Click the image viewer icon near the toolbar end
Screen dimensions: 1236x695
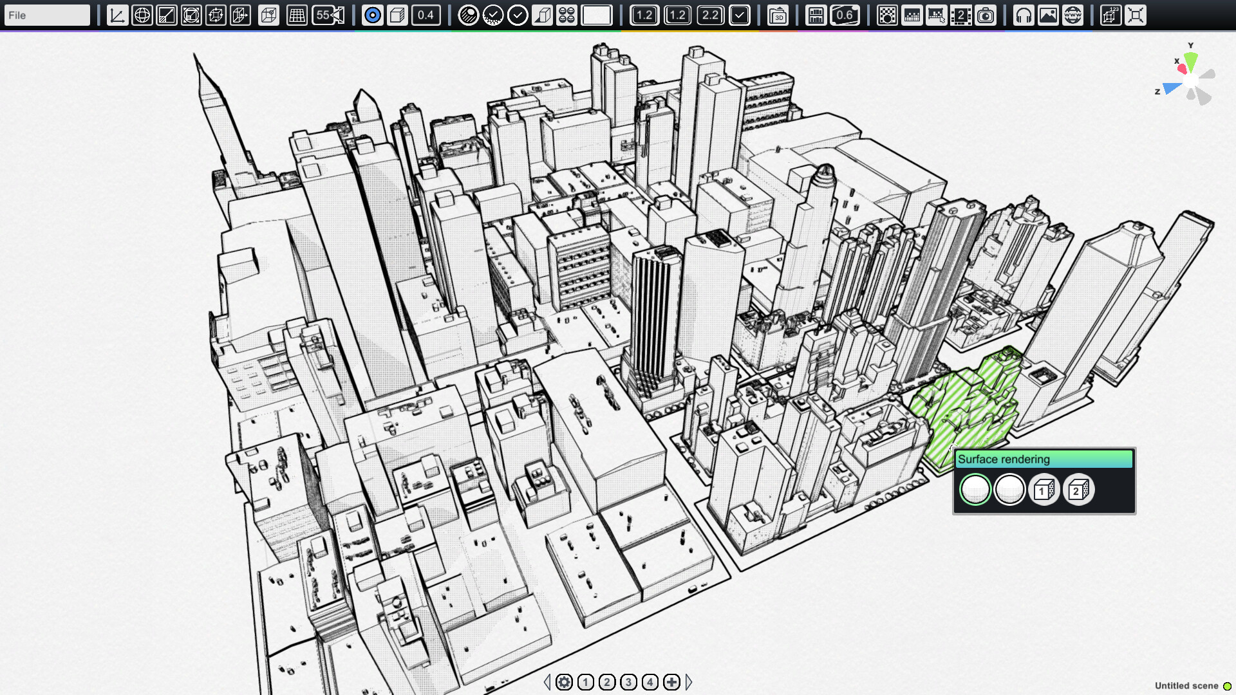[1049, 15]
